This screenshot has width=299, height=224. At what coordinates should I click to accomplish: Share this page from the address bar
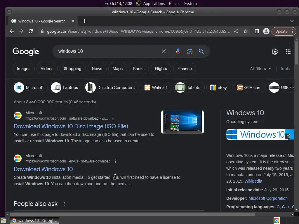[236, 31]
